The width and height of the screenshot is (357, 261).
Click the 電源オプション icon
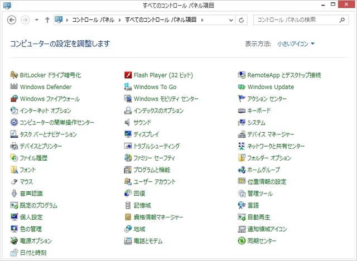point(14,240)
